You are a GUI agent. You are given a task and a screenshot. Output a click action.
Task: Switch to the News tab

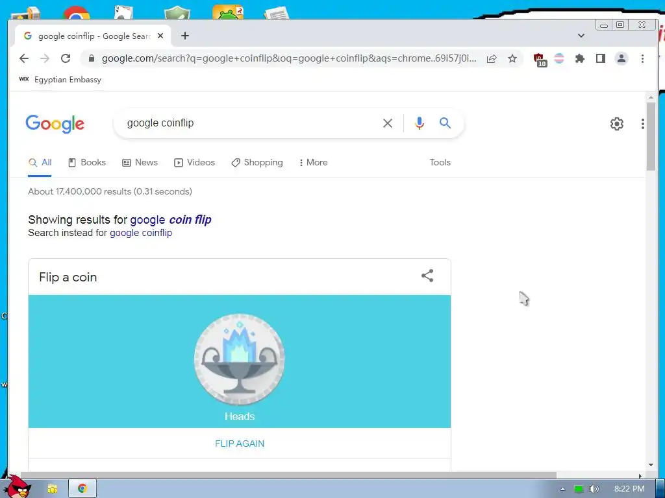point(140,163)
